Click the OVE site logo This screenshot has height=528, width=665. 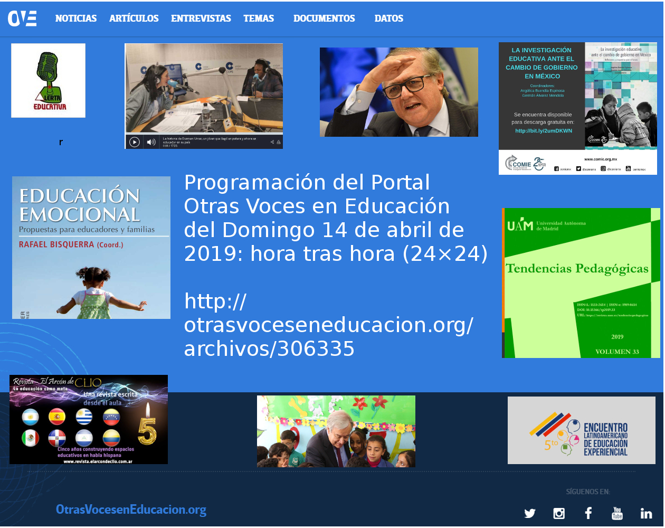pyautogui.click(x=22, y=18)
